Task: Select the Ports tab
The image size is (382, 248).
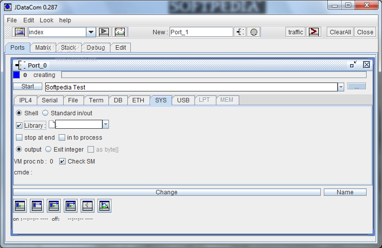Action: click(x=17, y=47)
